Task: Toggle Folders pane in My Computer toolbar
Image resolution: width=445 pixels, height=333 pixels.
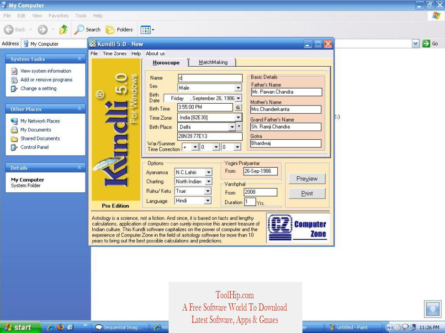Action: click(119, 30)
